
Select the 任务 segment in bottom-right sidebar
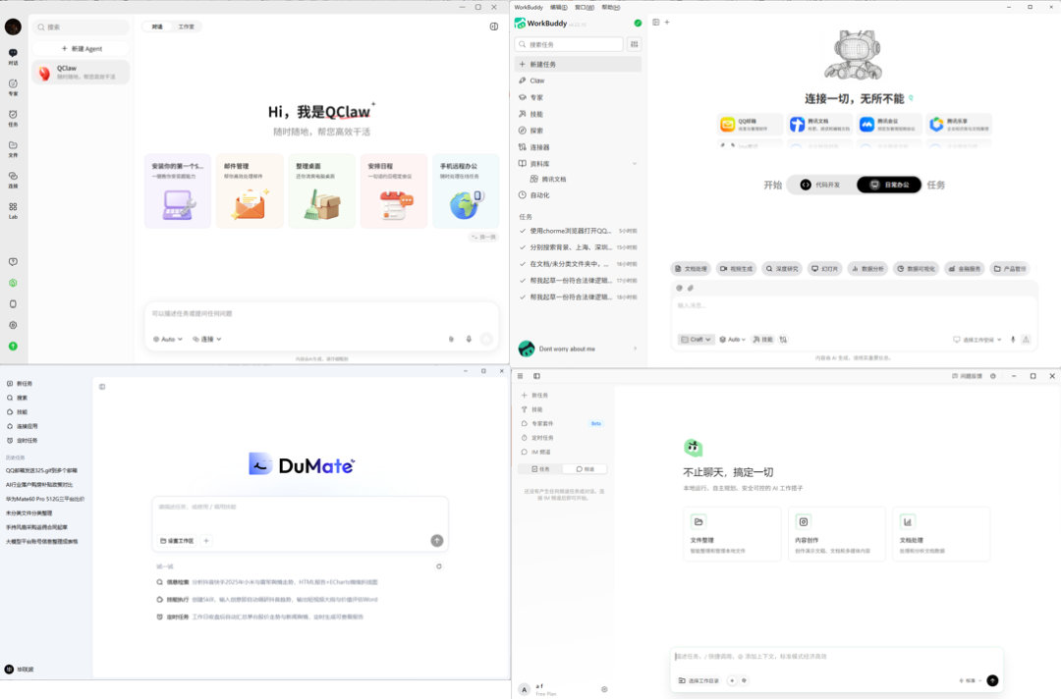coord(540,468)
